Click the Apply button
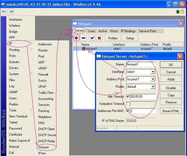Viewport: 187px width, 156px height. (x=171, y=79)
